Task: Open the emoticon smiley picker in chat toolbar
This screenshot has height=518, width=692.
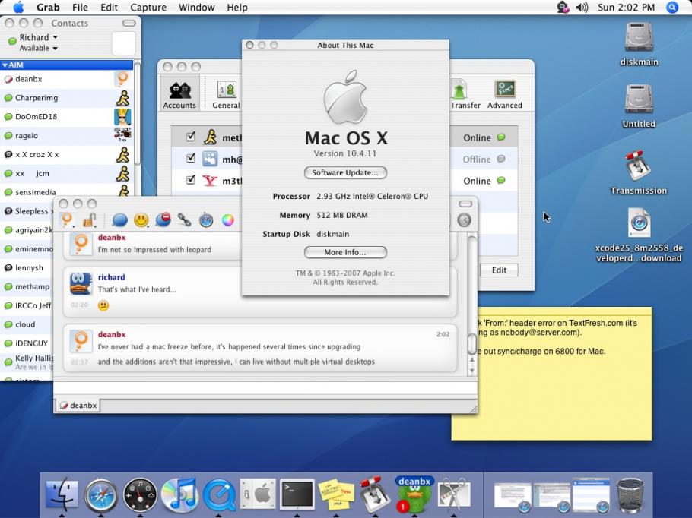Action: pos(141,220)
